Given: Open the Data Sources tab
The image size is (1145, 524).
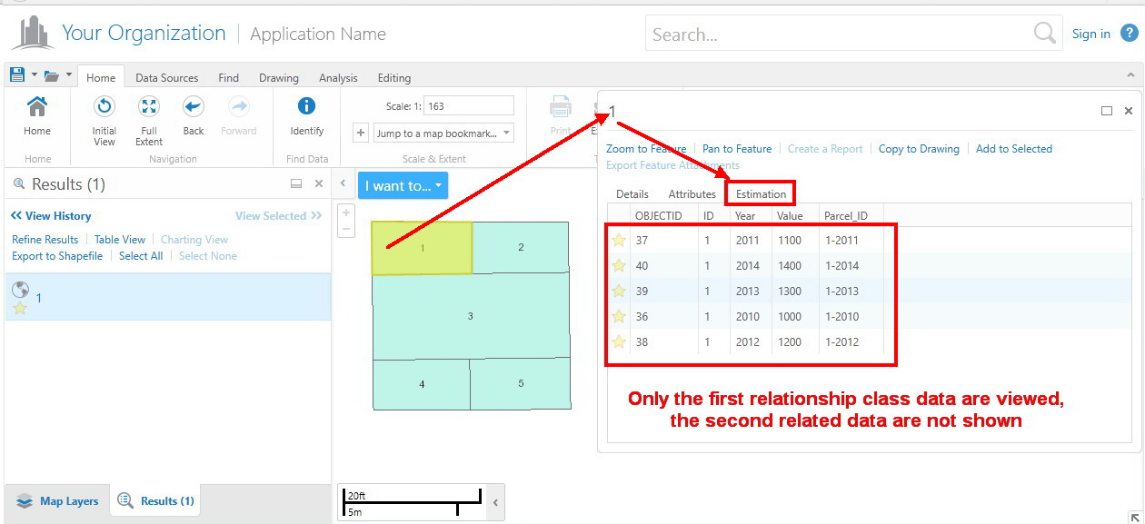Looking at the screenshot, I should 167,78.
